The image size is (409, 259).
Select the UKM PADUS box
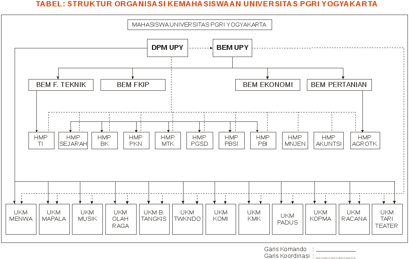(x=287, y=219)
